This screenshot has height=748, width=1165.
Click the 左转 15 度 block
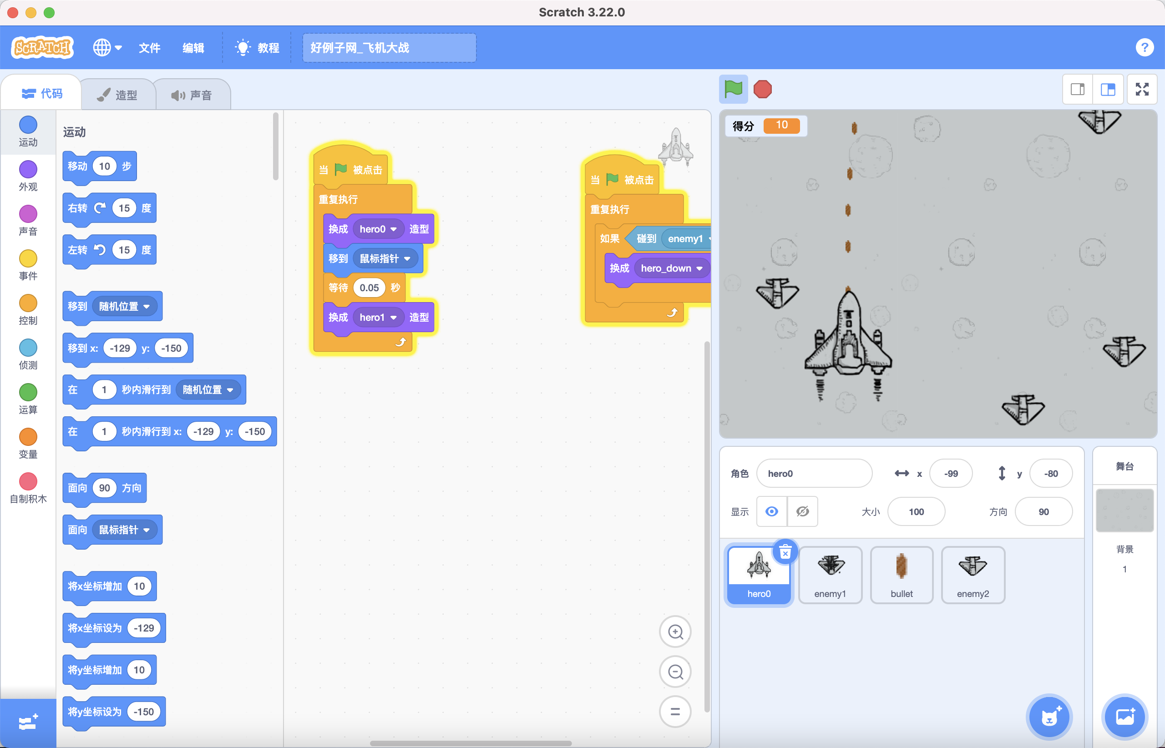click(x=109, y=250)
